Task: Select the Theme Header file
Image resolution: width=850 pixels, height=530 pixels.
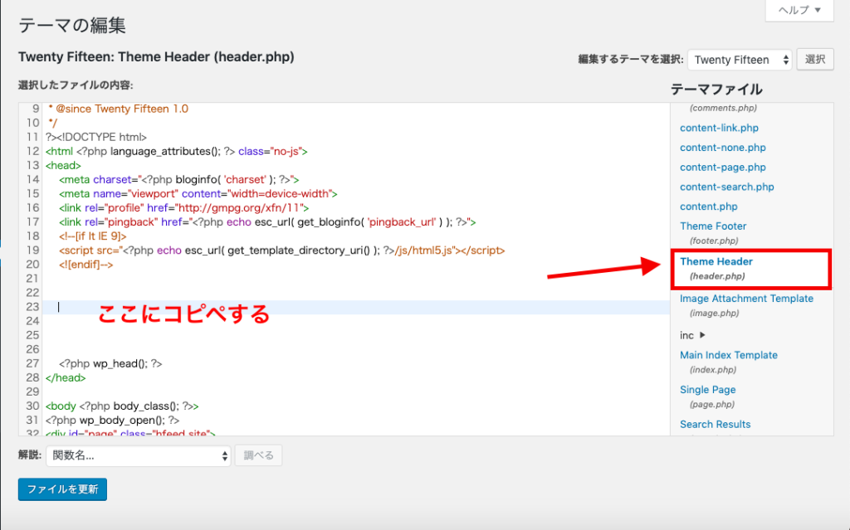Action: click(716, 262)
